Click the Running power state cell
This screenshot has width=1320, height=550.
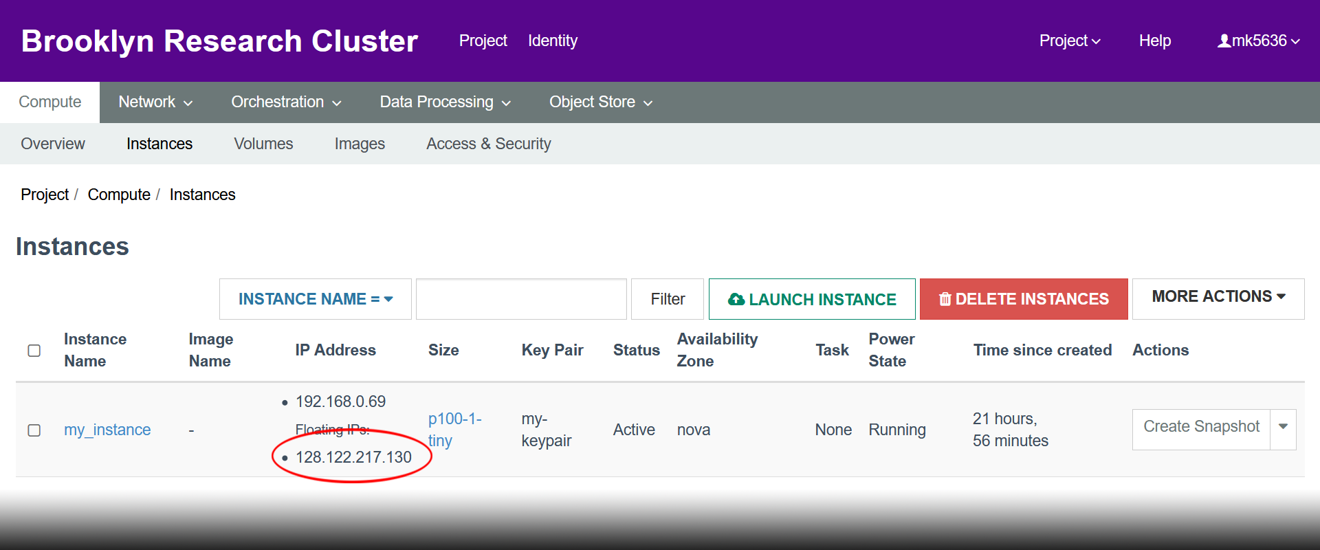897,430
